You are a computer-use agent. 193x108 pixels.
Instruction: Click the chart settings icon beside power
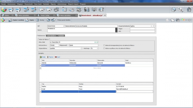pyautogui.click(x=181, y=10)
